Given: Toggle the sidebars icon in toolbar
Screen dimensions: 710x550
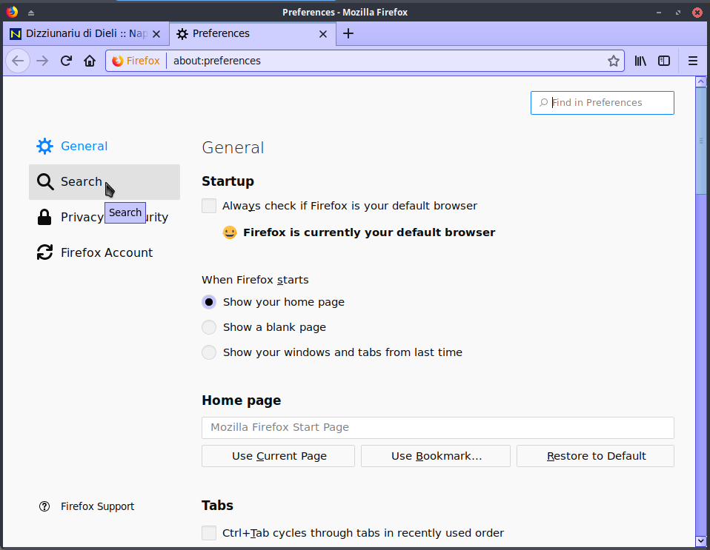Looking at the screenshot, I should 664,61.
